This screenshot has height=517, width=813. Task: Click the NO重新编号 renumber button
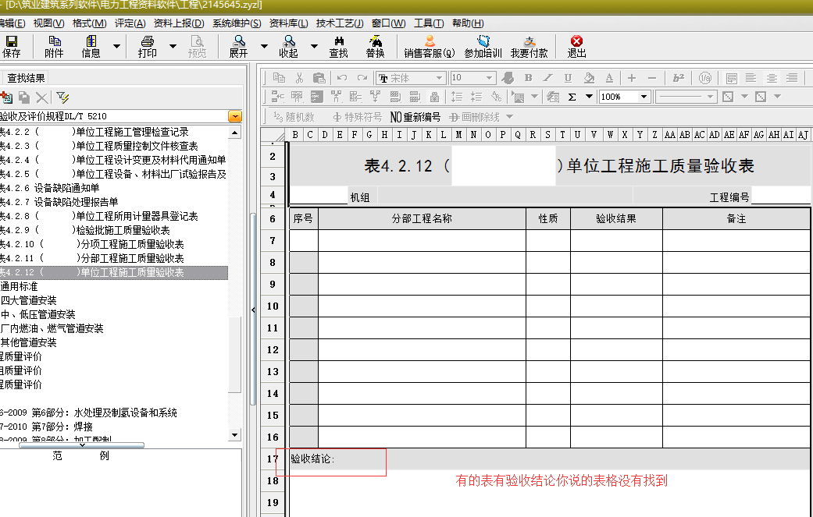coord(415,117)
